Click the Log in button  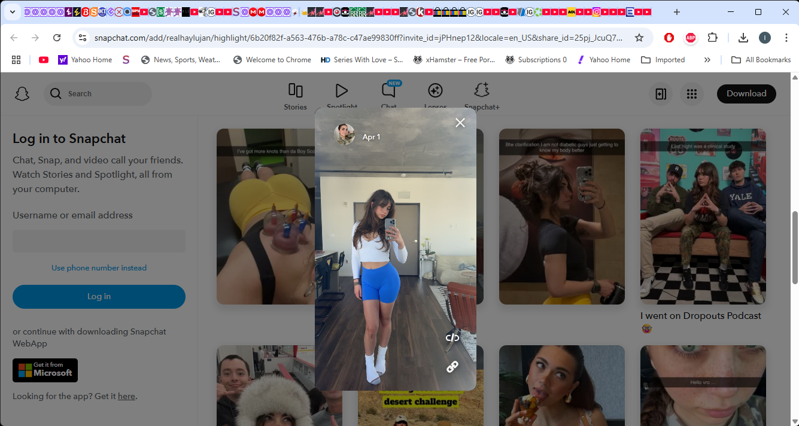pyautogui.click(x=99, y=296)
